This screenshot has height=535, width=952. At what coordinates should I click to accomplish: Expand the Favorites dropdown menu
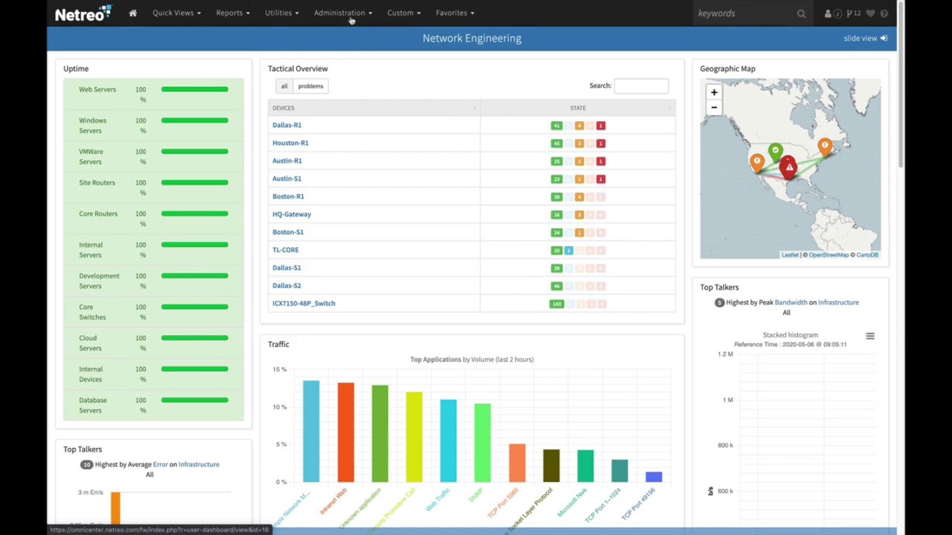click(455, 13)
